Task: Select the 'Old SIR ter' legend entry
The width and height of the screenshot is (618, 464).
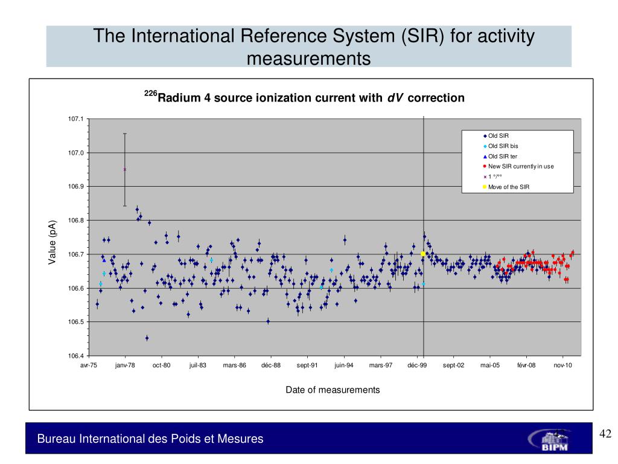Action: coord(500,156)
